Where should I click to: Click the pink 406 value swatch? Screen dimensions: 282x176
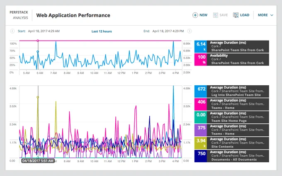pos(201,104)
